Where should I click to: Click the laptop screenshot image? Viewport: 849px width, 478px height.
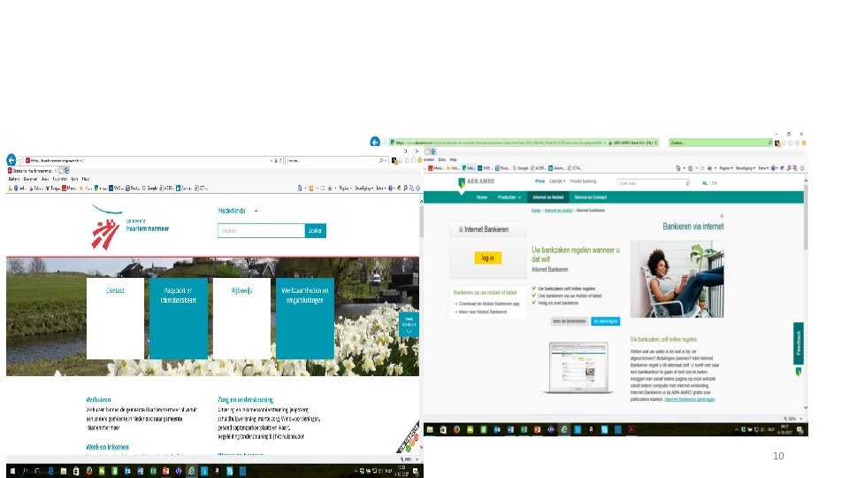tap(577, 366)
